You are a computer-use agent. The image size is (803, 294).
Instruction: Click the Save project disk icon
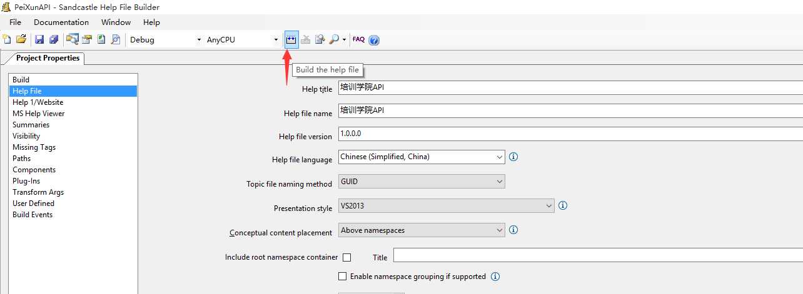[39, 39]
